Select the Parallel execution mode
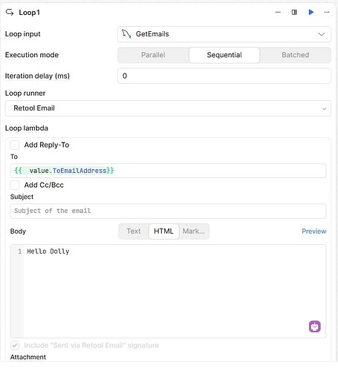 [153, 55]
